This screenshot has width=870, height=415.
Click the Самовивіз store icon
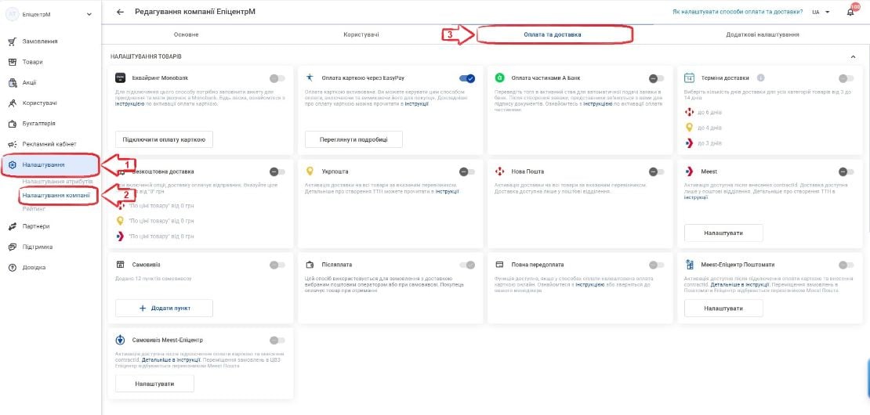(121, 265)
